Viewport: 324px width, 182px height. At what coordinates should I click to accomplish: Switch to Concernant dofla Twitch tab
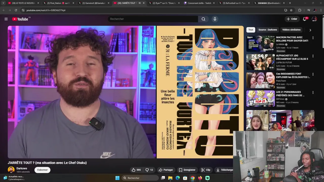(199, 3)
